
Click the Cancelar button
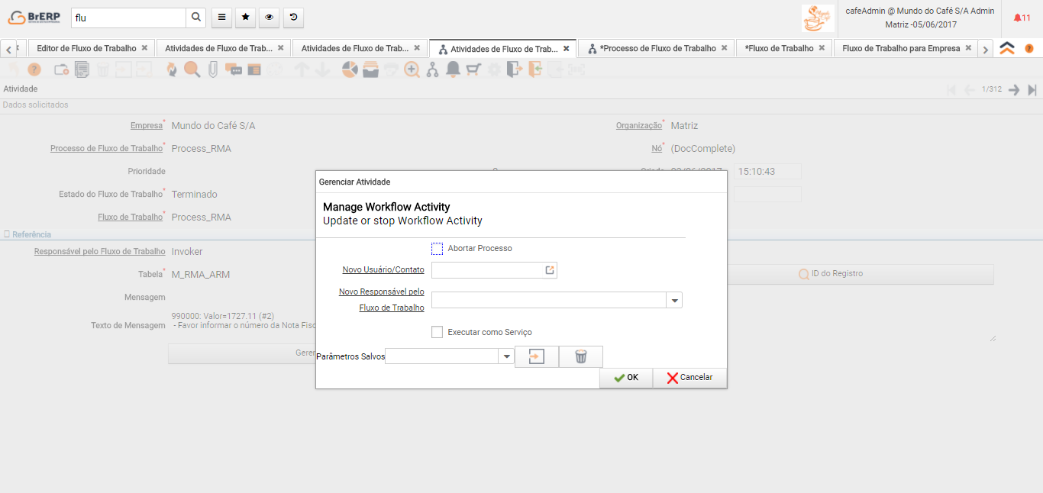[689, 378]
